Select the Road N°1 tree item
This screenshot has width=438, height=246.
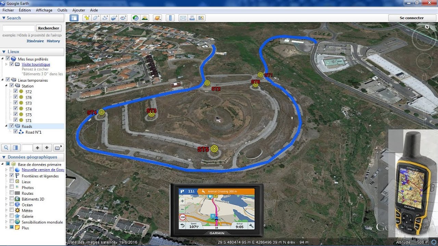34,132
